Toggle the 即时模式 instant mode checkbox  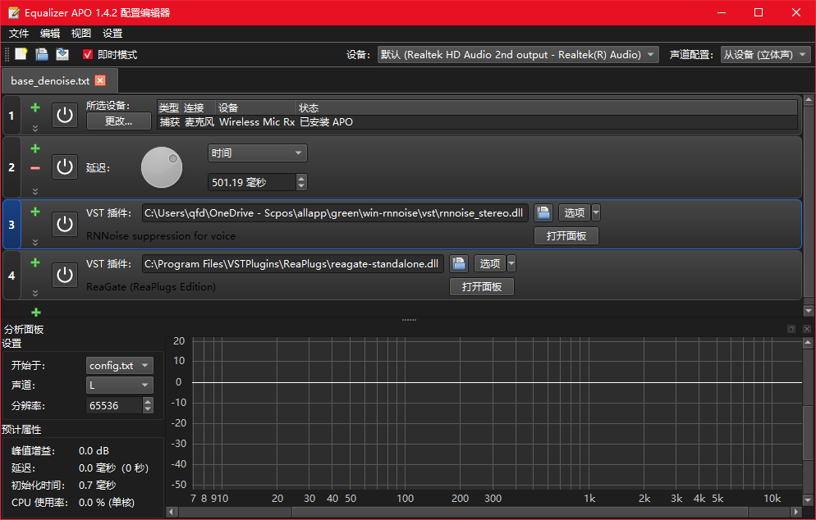pyautogui.click(x=87, y=54)
